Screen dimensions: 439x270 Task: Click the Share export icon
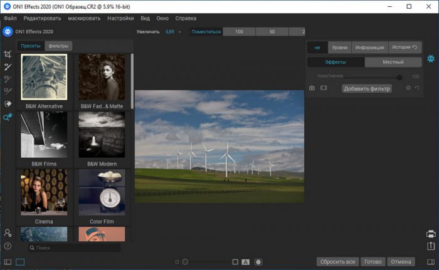tap(431, 246)
